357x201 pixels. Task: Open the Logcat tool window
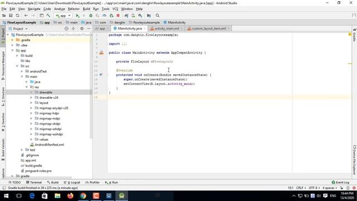(x=72, y=183)
